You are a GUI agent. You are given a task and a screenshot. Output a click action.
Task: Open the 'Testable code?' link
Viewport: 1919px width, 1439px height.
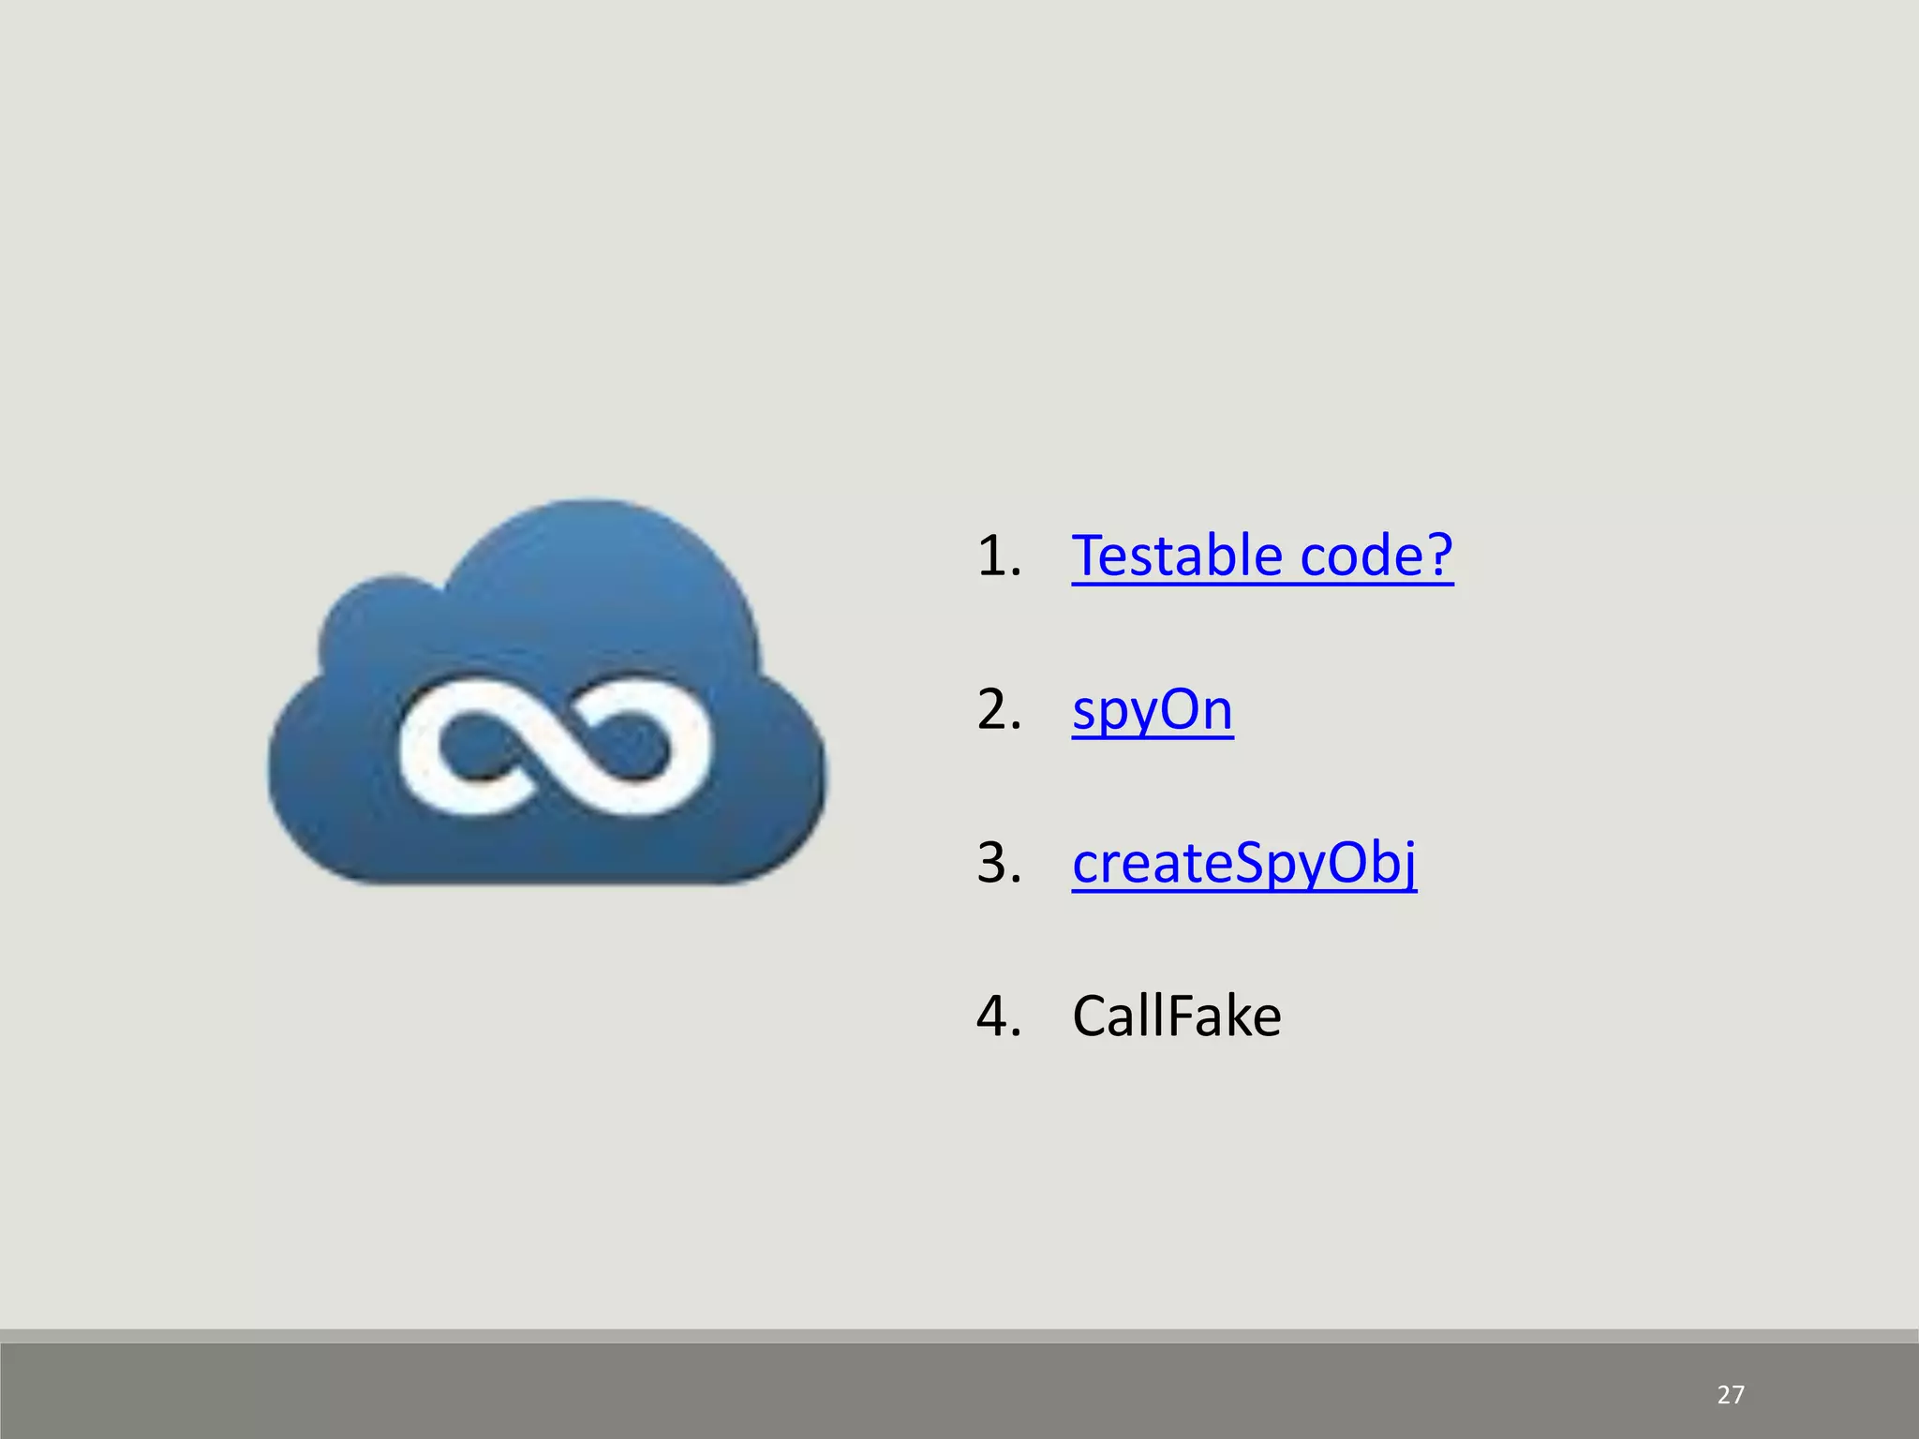coord(1262,556)
